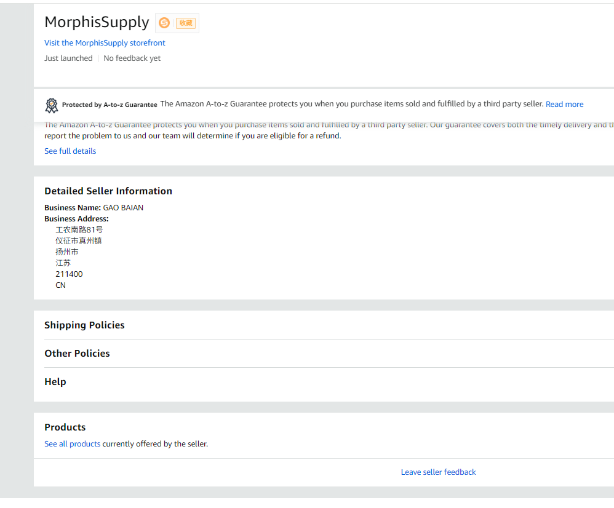Click the Products section heading

click(65, 427)
